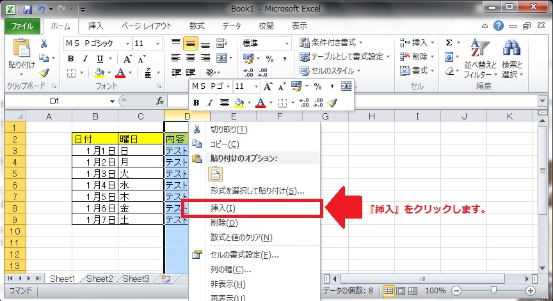Click the ribbon Cut scissors icon
This screenshot has width=553, height=301.
pyautogui.click(x=44, y=43)
